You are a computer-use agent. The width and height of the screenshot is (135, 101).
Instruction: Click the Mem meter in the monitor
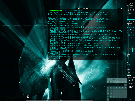129,65
